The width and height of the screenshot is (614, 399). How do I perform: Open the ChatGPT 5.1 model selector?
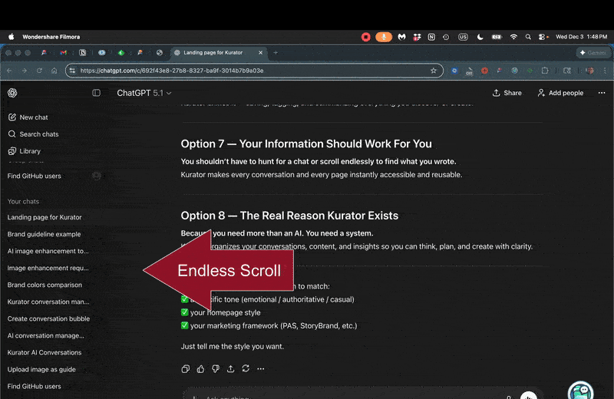click(x=144, y=93)
